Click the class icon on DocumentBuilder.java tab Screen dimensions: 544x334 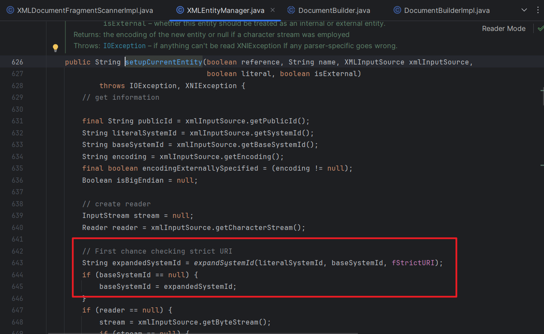(x=291, y=10)
